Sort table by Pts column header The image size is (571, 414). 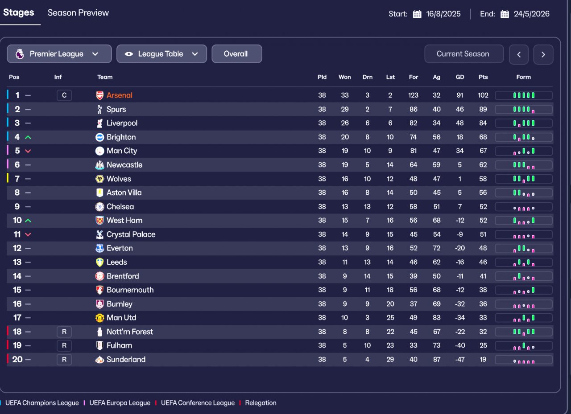[483, 77]
